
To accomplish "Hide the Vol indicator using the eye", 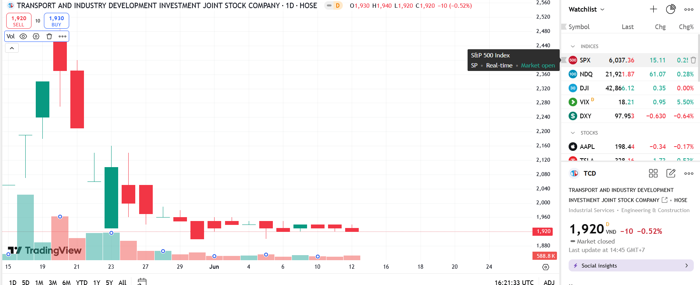I will coord(23,36).
